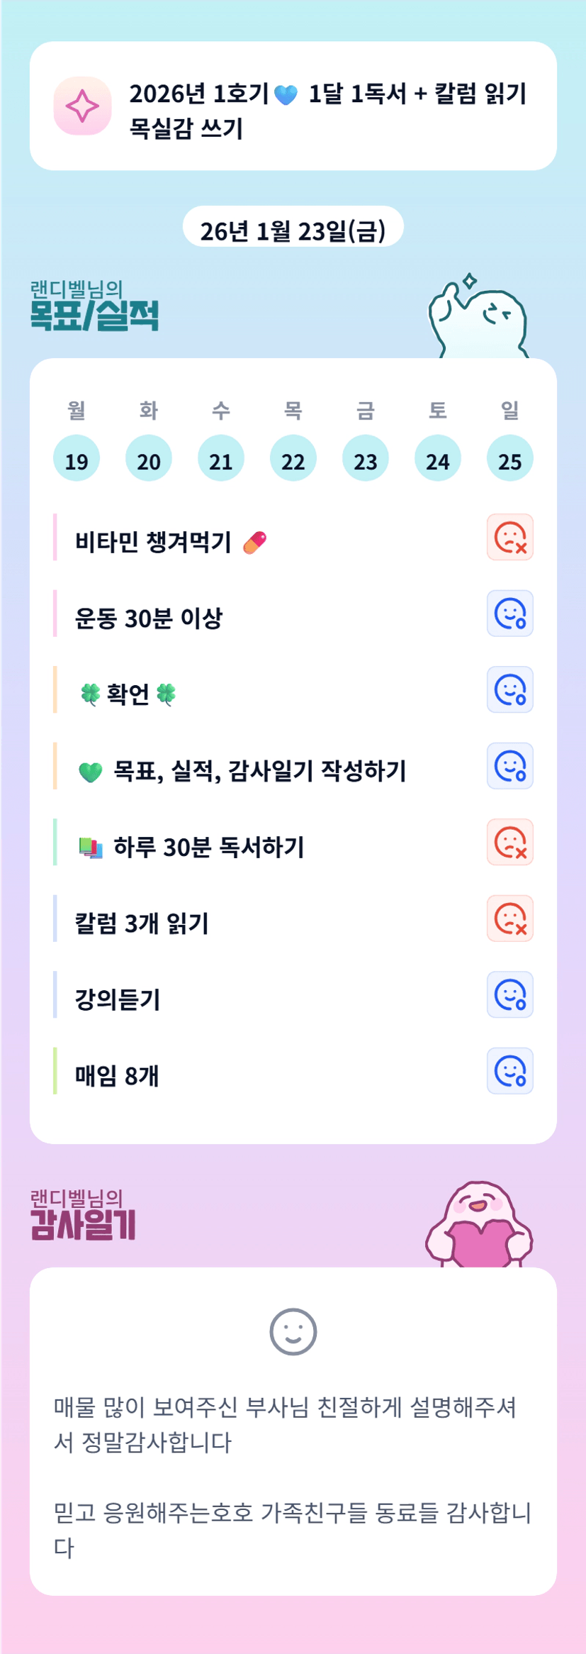Click failed face icon for 칼럼 3개 읽기

(x=509, y=918)
